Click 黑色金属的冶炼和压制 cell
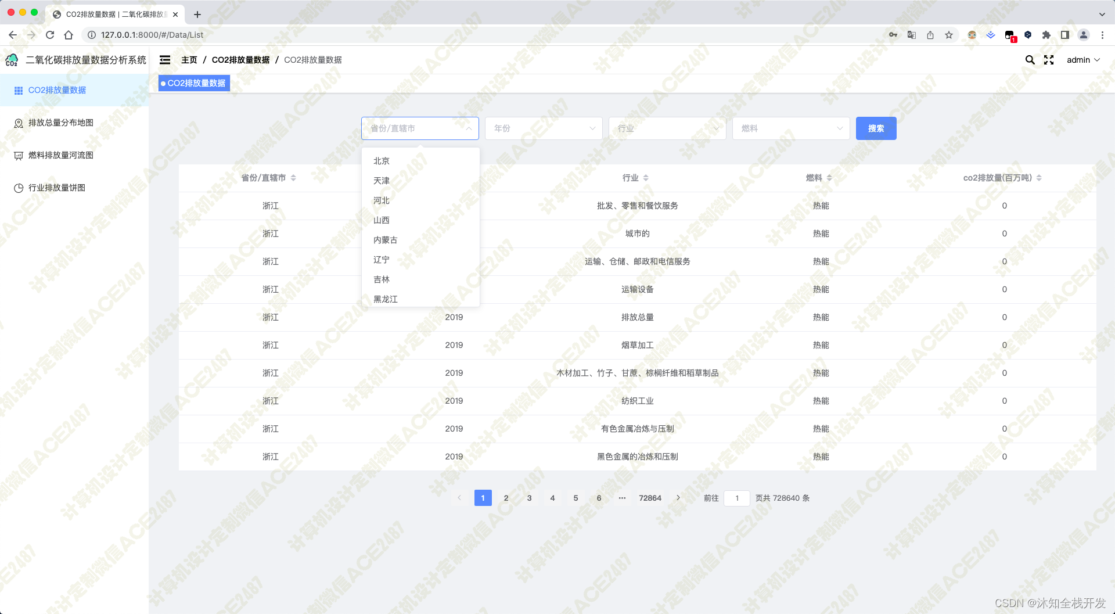The width and height of the screenshot is (1115, 614). (x=638, y=457)
